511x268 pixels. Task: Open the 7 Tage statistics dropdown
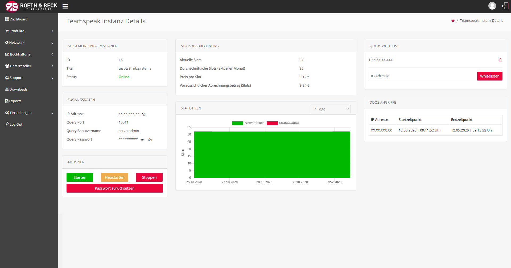point(330,109)
